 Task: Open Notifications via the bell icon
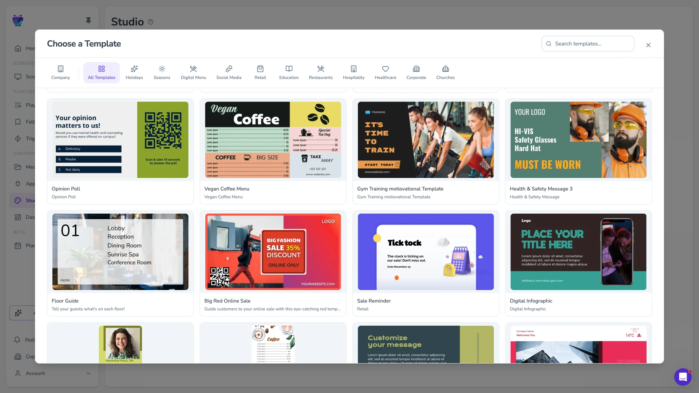17,340
